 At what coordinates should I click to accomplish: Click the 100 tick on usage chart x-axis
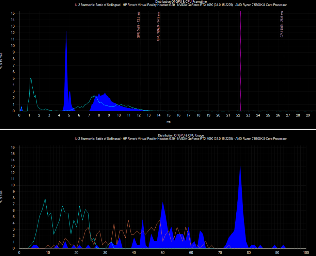[305, 253]
